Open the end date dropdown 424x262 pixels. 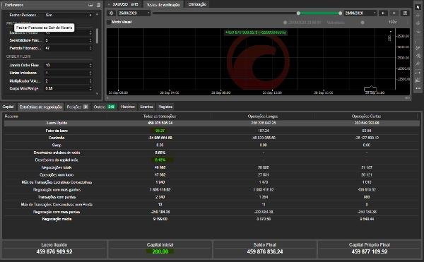click(x=360, y=13)
